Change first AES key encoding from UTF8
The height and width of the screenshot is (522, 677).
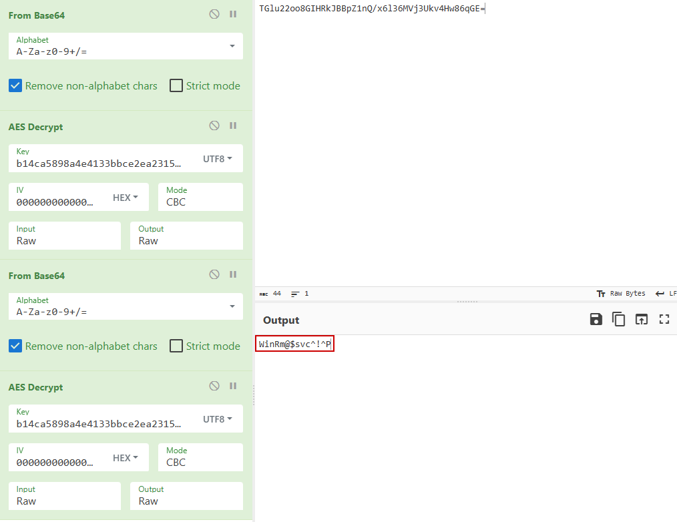point(218,159)
